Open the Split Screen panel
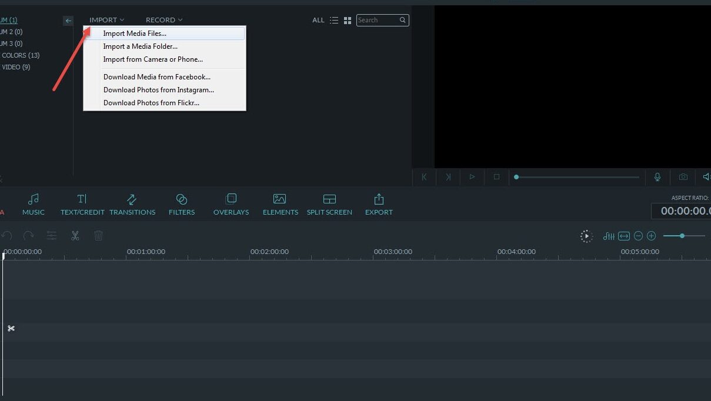711x401 pixels. tap(329, 205)
